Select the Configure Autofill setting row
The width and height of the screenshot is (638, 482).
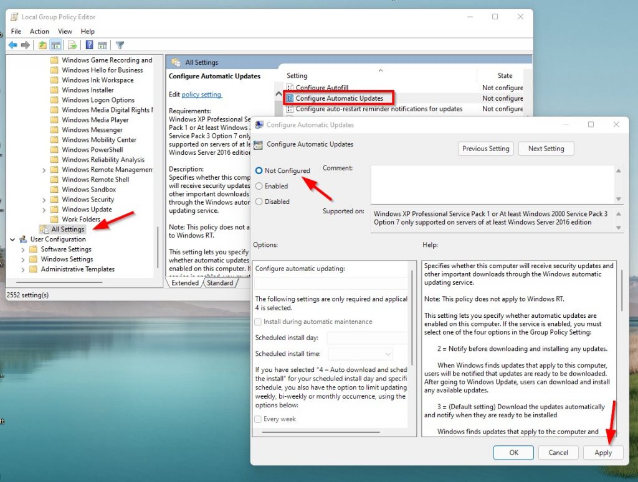click(x=404, y=88)
